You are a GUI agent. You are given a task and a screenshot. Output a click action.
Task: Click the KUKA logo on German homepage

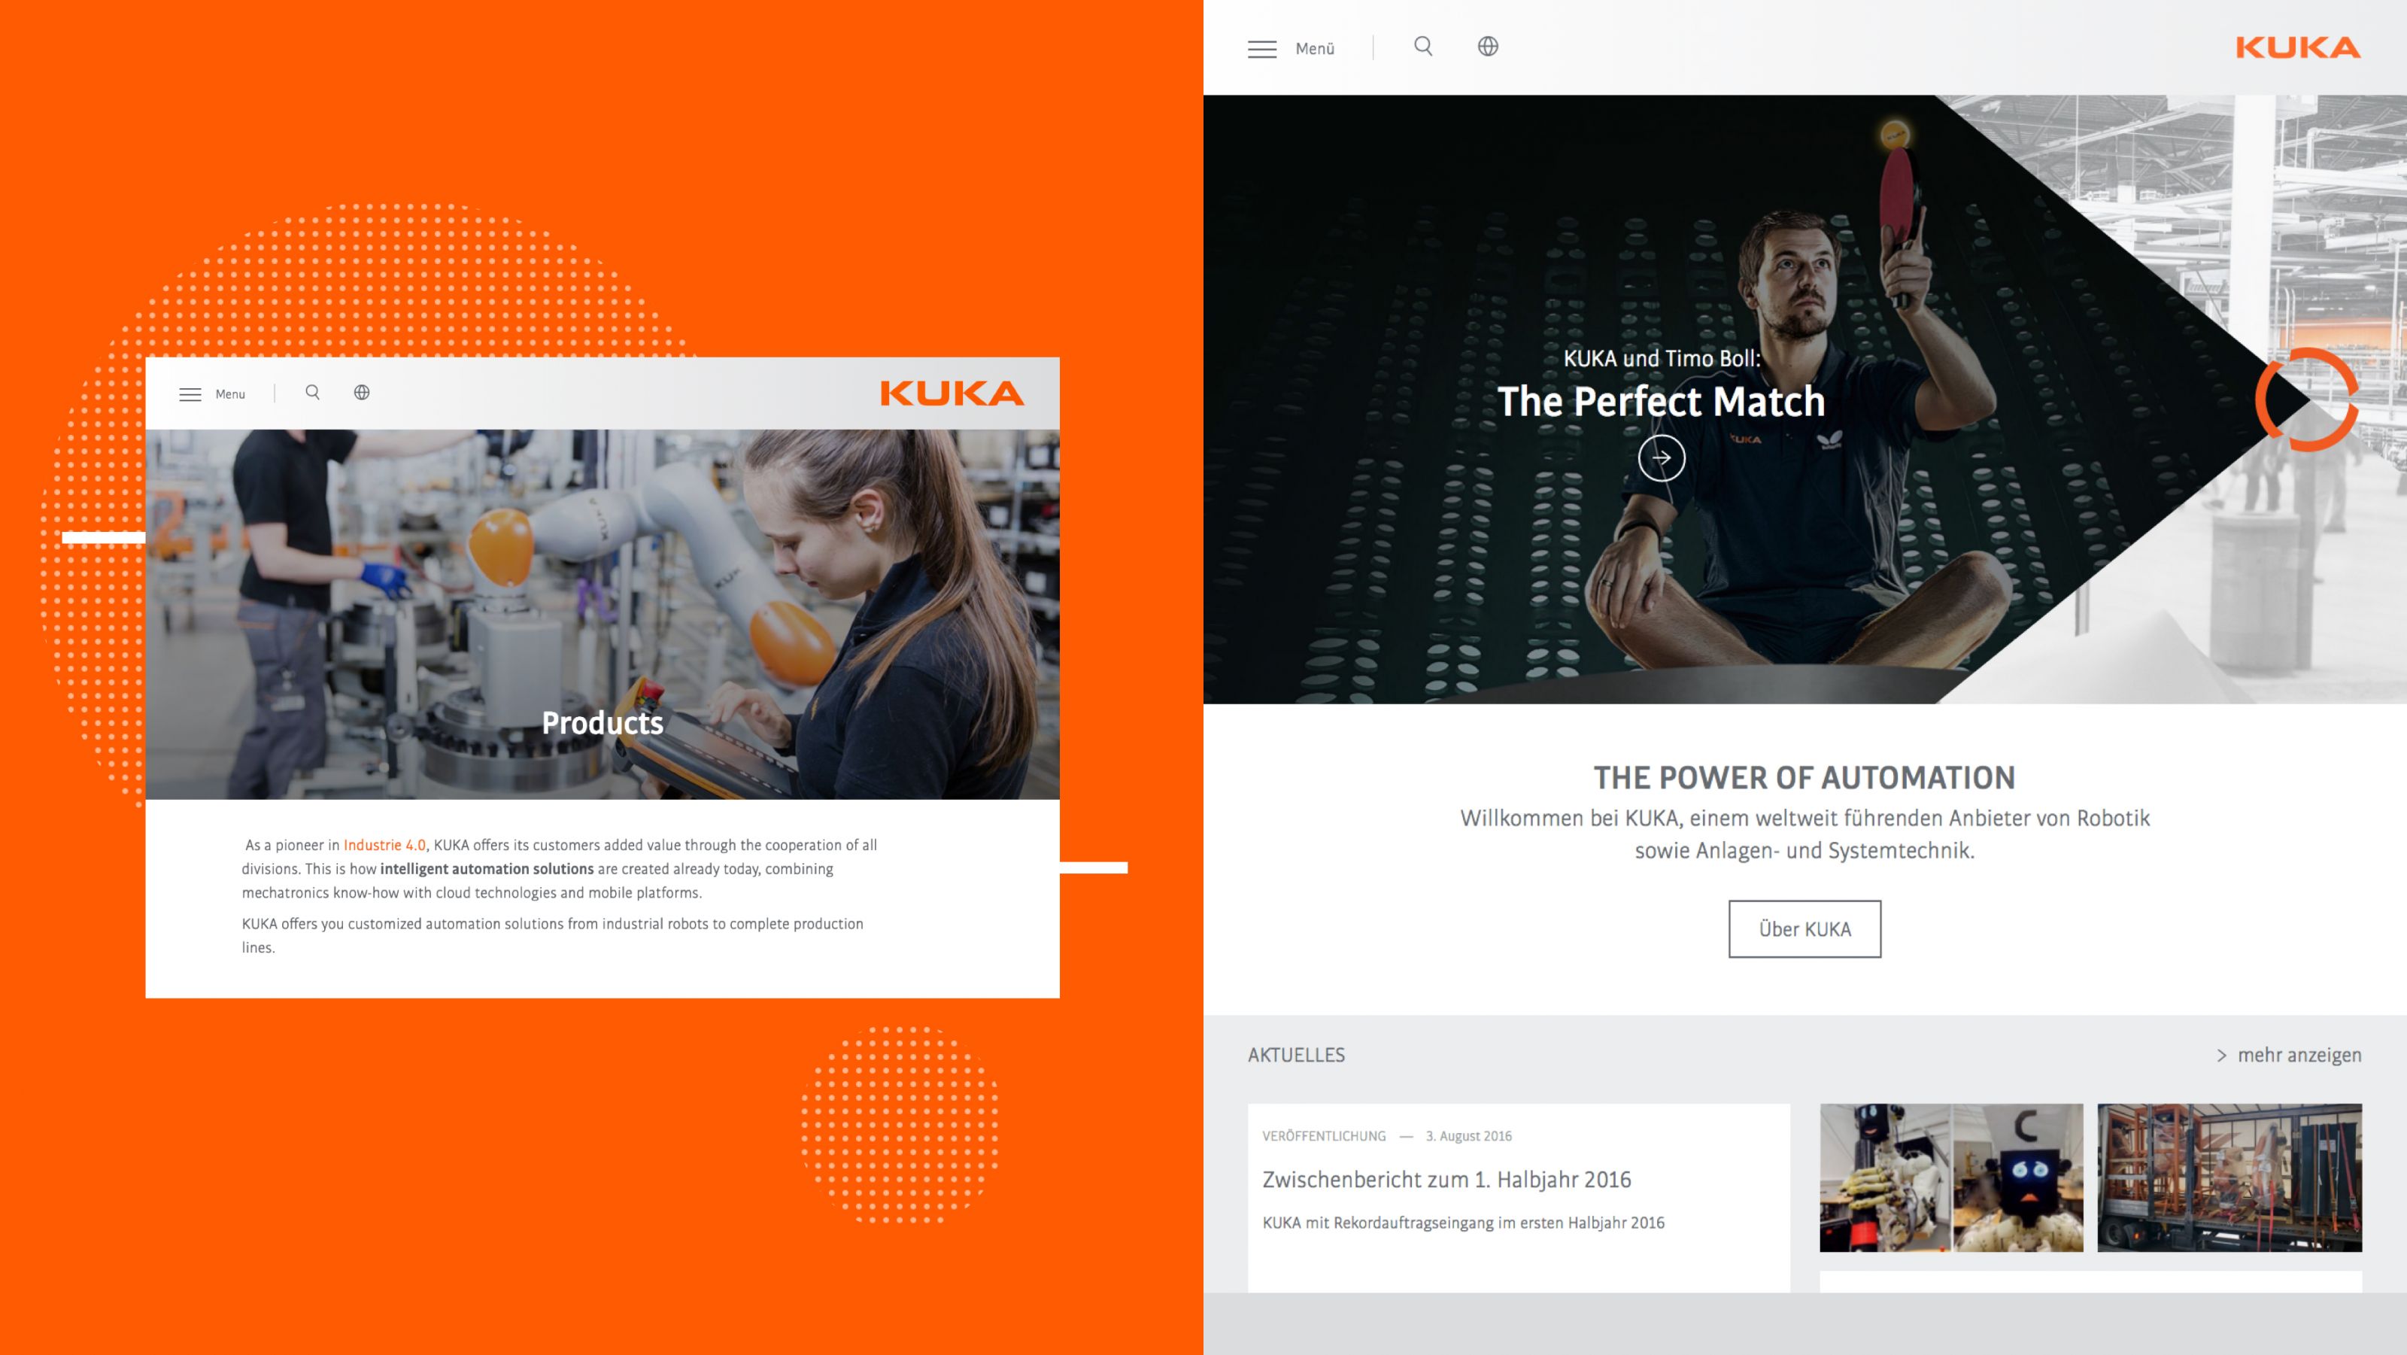pyautogui.click(x=2298, y=47)
